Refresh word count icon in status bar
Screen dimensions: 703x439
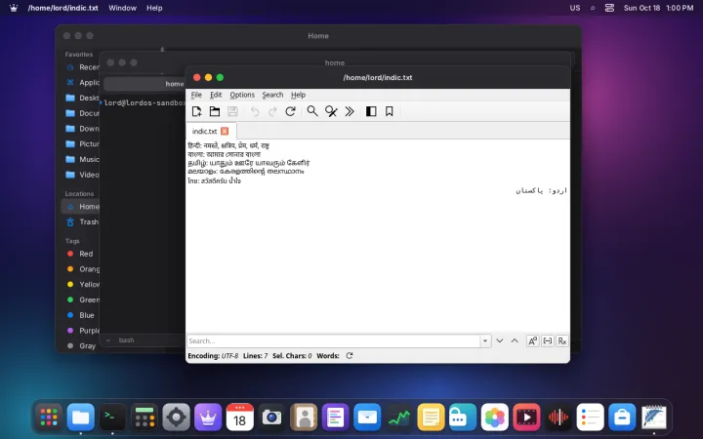[350, 356]
